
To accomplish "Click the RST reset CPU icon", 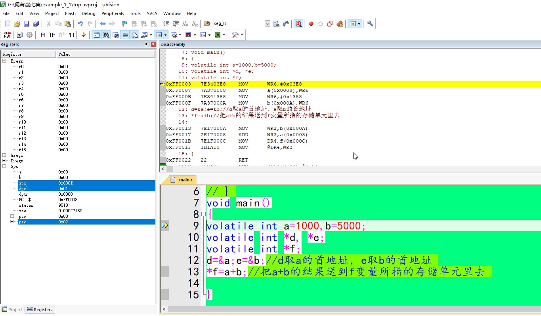I will [x=8, y=35].
